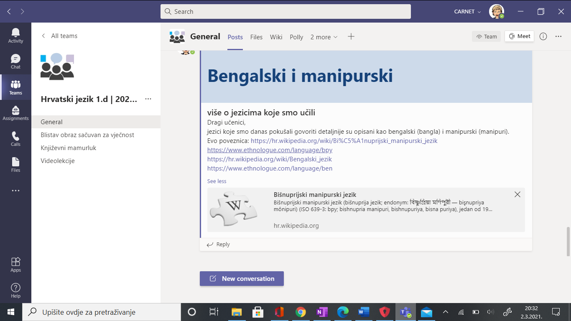Open Assignments in the sidebar
The image size is (571, 321).
pyautogui.click(x=15, y=113)
